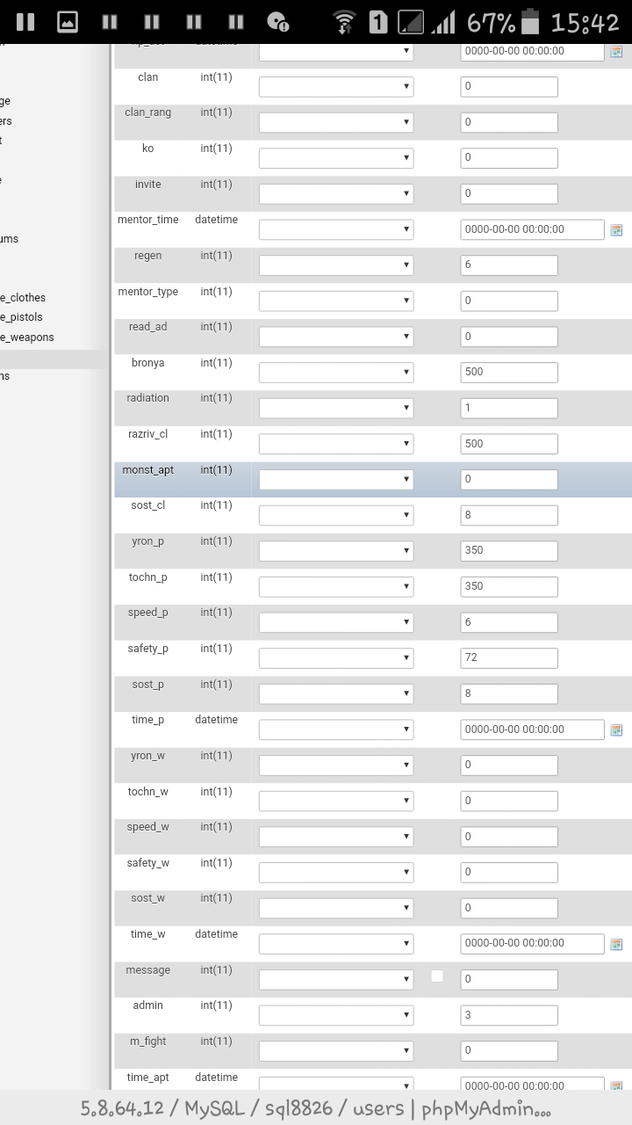The height and width of the screenshot is (1125, 632).
Task: Select the safety_p value input showing 72
Action: (508, 658)
